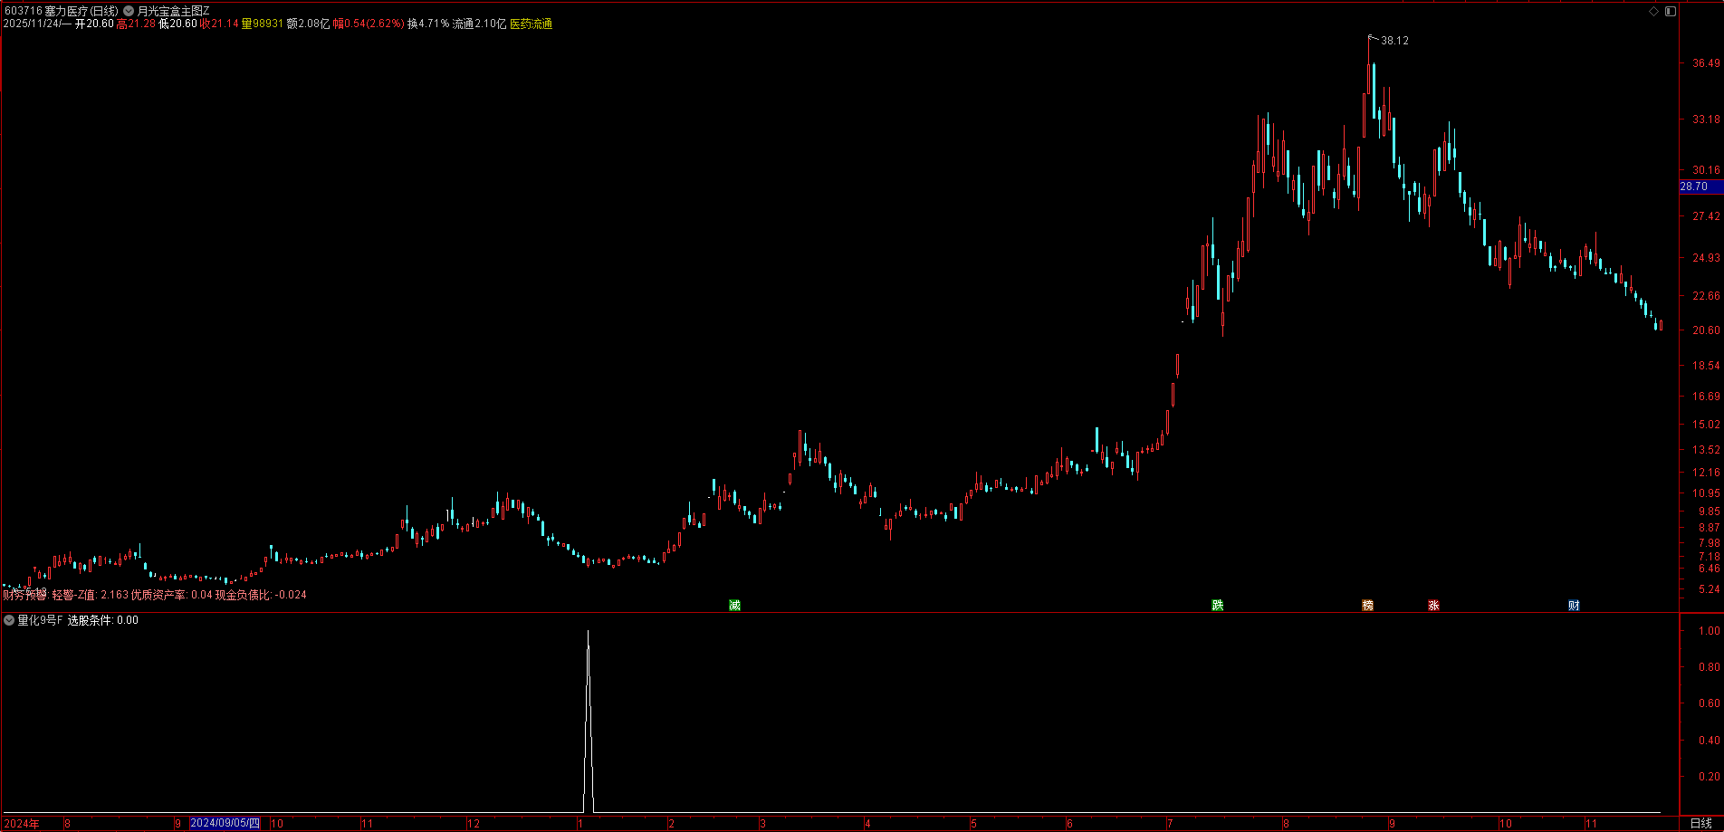Image resolution: width=1724 pixels, height=832 pixels.
Task: Open the 日线 period selector at bottom right
Action: pos(1700,823)
